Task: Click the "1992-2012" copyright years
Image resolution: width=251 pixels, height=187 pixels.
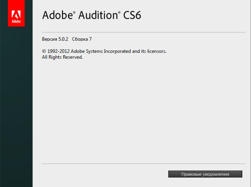Action: (x=58, y=51)
